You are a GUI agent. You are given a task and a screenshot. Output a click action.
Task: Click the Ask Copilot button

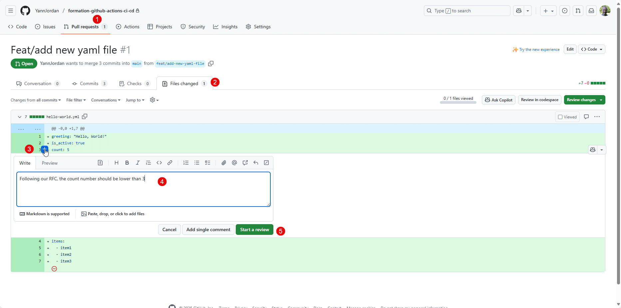pyautogui.click(x=498, y=100)
